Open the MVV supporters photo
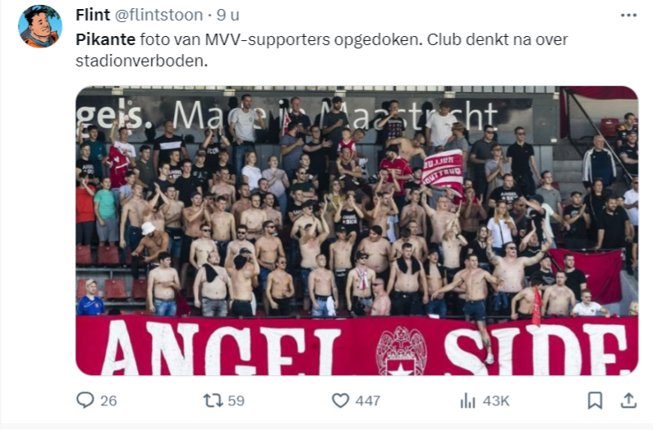Viewport: 653px width, 430px height. (357, 231)
